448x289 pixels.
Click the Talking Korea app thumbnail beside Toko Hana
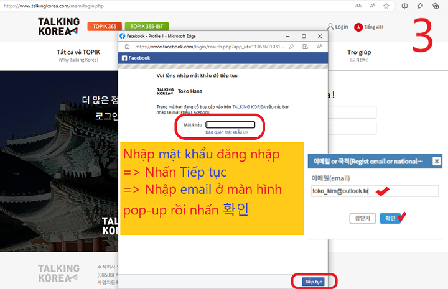pos(165,91)
